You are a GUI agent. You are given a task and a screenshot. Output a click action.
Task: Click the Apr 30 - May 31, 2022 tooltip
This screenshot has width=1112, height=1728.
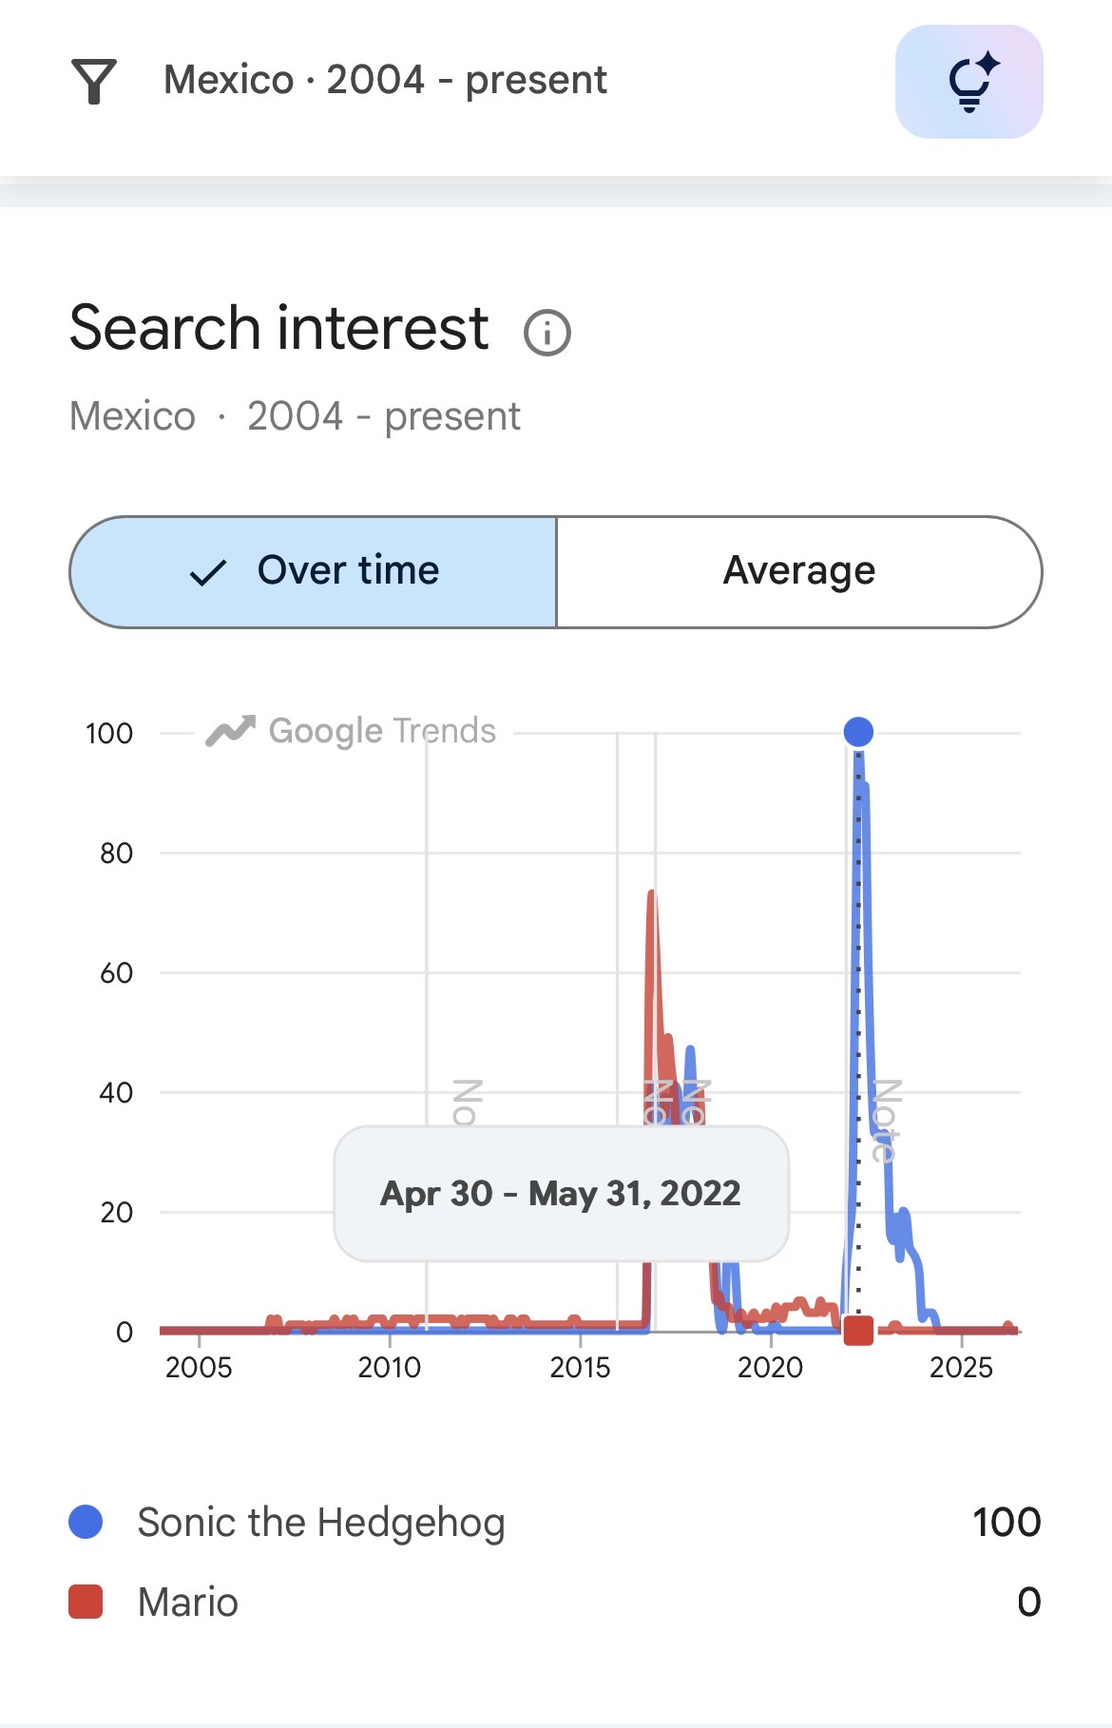tap(561, 1194)
